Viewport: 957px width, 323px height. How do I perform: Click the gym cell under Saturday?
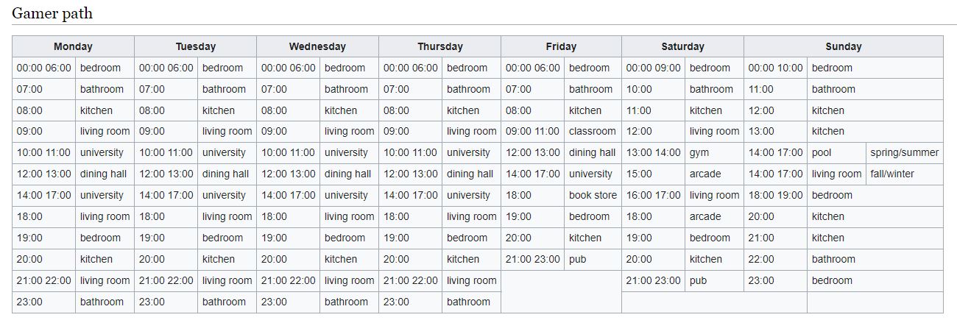[x=714, y=153]
